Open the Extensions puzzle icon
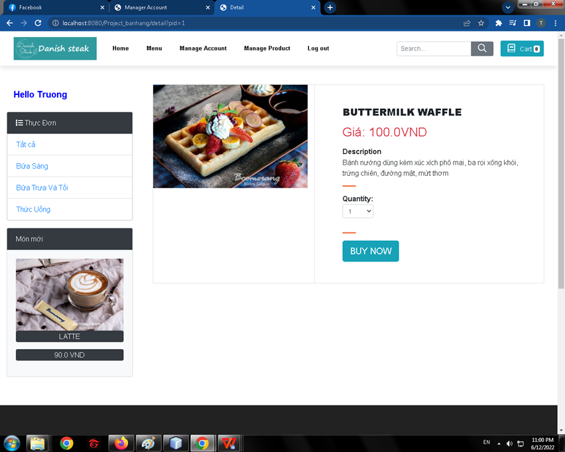 (499, 23)
